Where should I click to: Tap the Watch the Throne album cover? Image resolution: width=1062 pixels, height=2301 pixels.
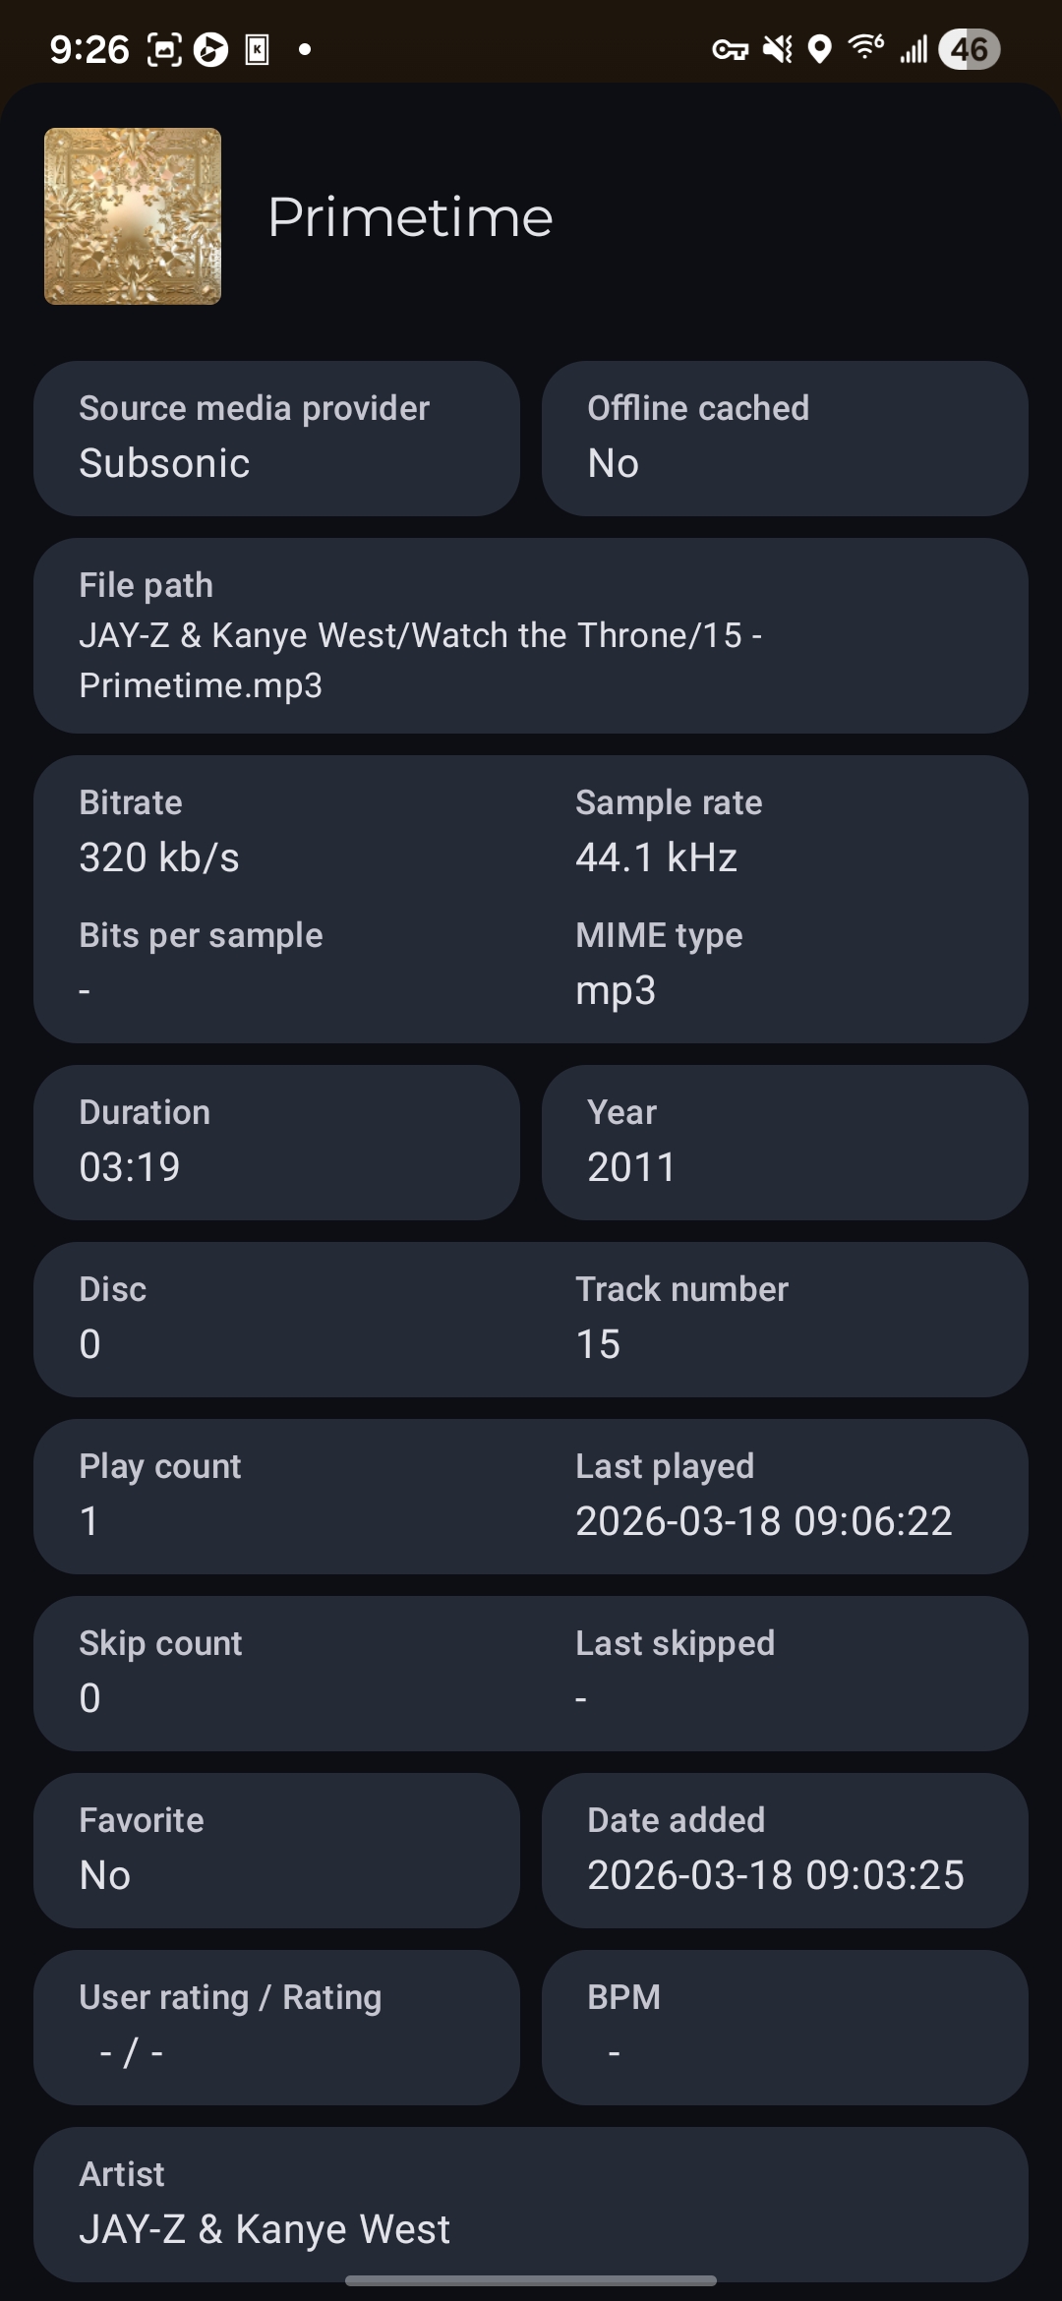(133, 216)
